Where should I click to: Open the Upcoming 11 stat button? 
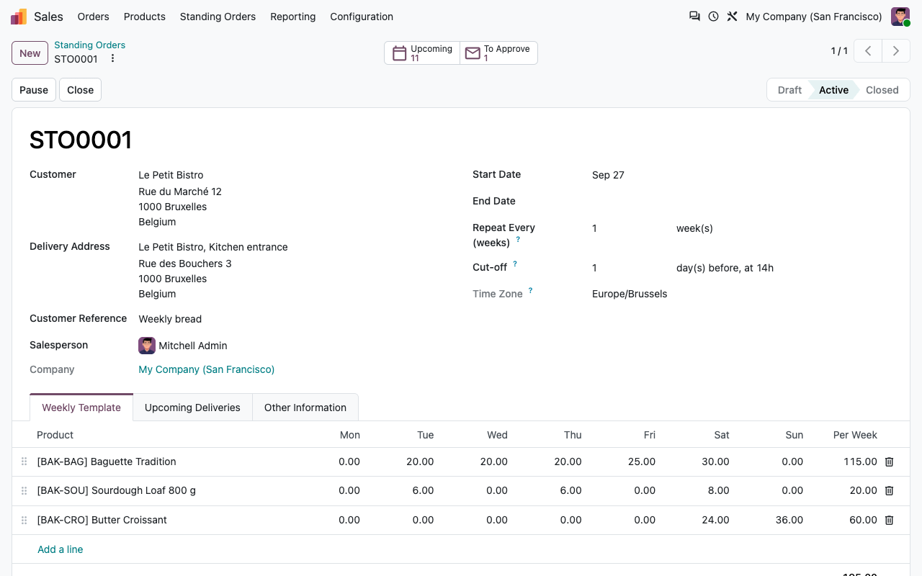[422, 53]
